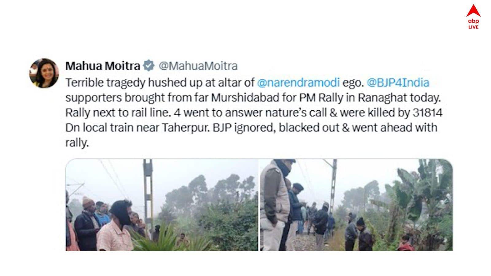This screenshot has width=491, height=276.
Task: Open Mahua Moitra's profile picture
Action: coord(44,73)
